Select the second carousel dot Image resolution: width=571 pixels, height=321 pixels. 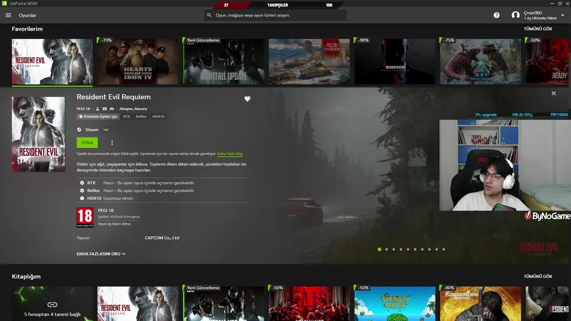click(387, 249)
